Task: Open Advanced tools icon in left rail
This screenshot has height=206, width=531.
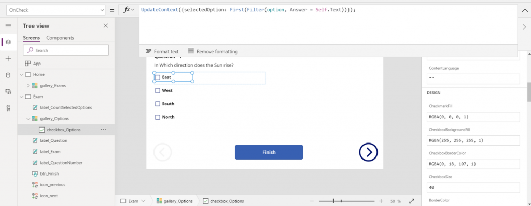Action: tap(8, 108)
